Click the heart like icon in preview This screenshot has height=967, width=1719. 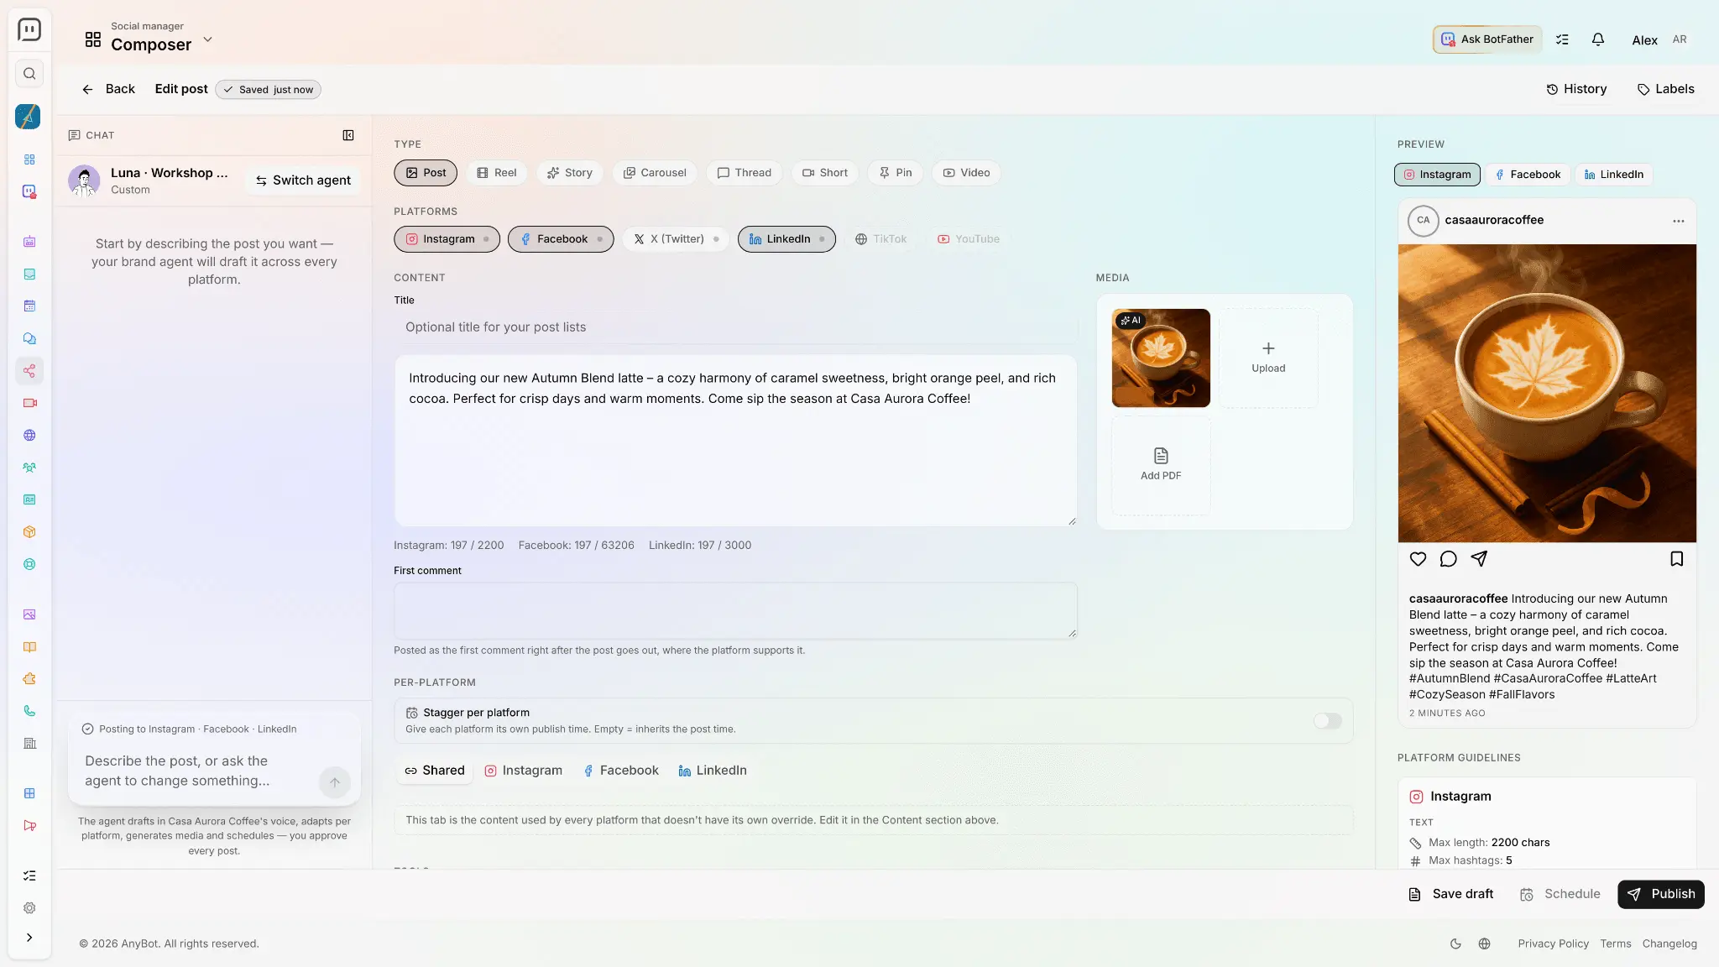(x=1418, y=559)
